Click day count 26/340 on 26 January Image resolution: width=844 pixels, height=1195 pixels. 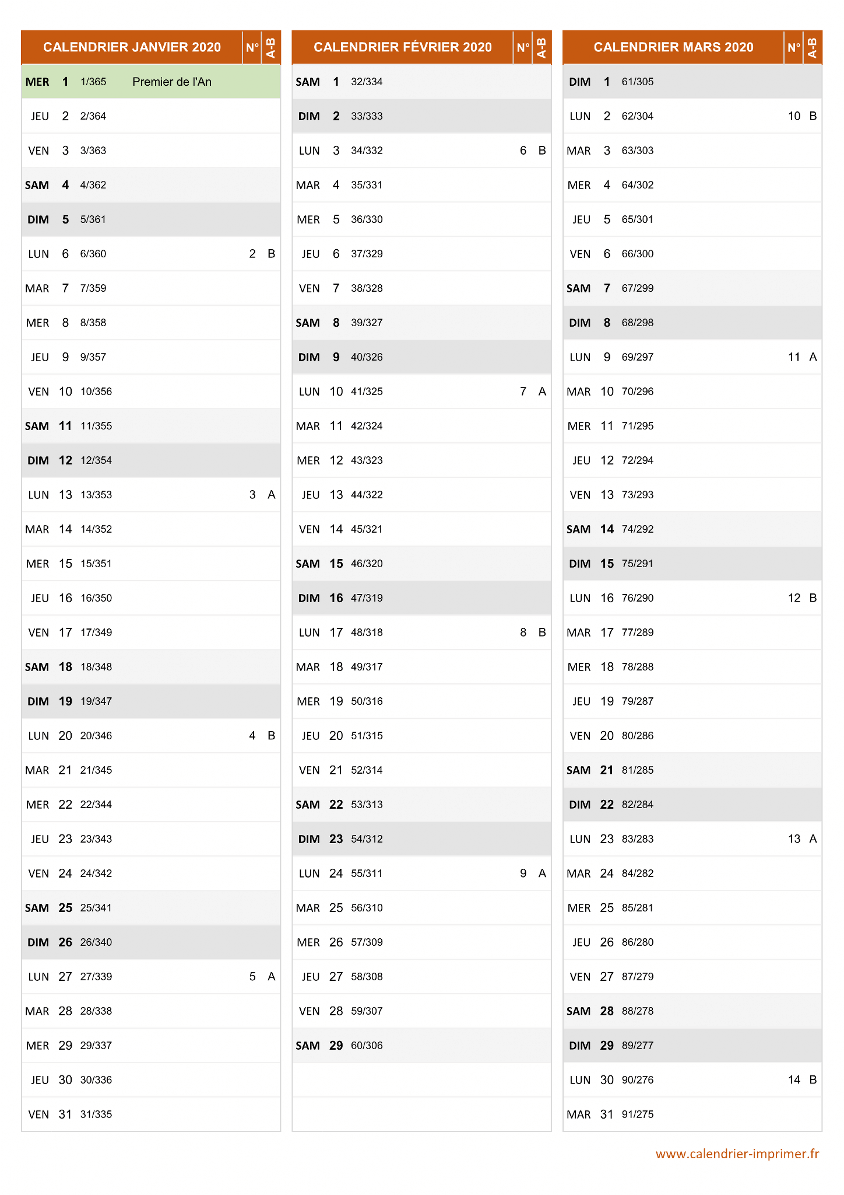pos(96,942)
